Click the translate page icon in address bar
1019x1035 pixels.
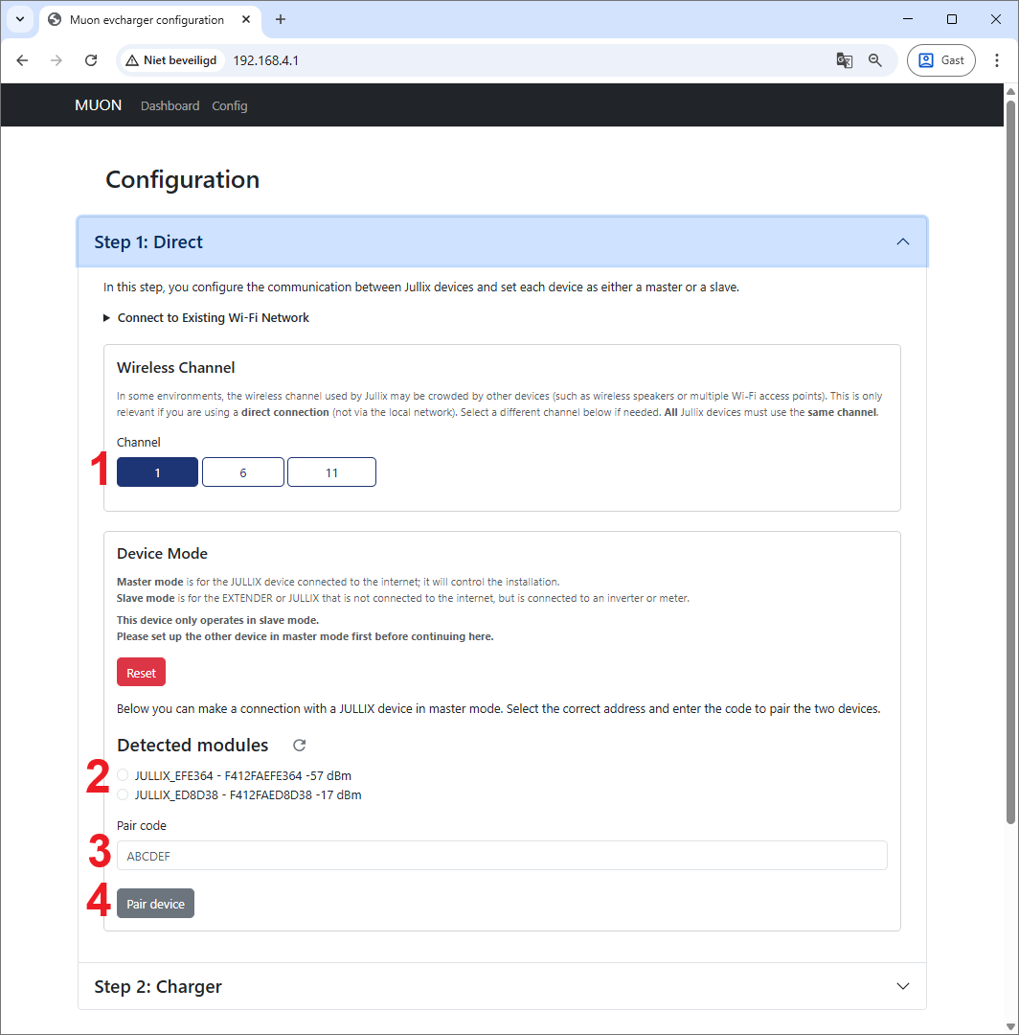tap(844, 60)
